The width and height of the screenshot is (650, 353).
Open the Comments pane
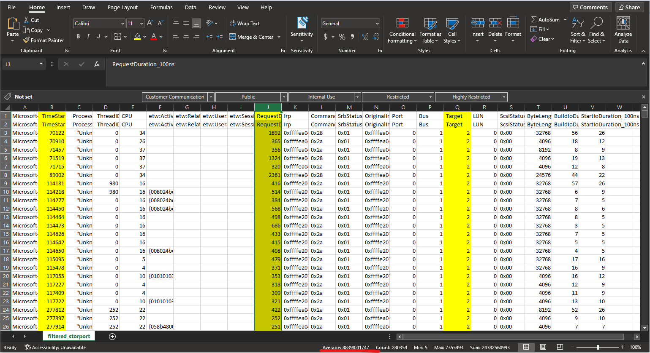click(x=590, y=7)
